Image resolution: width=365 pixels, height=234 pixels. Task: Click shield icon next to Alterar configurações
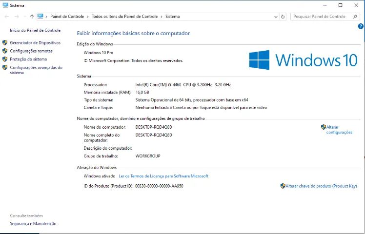[x=324, y=127]
